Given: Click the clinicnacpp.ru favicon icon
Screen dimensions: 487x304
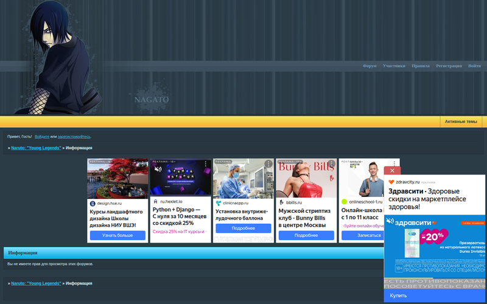Looking at the screenshot, I should point(218,203).
